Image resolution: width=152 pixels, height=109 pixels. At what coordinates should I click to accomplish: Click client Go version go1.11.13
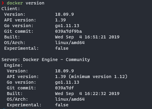[67, 26]
